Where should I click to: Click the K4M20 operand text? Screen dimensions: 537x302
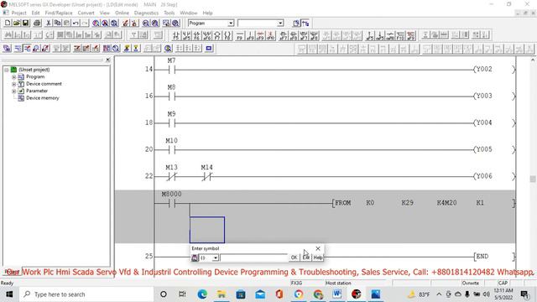click(x=446, y=203)
